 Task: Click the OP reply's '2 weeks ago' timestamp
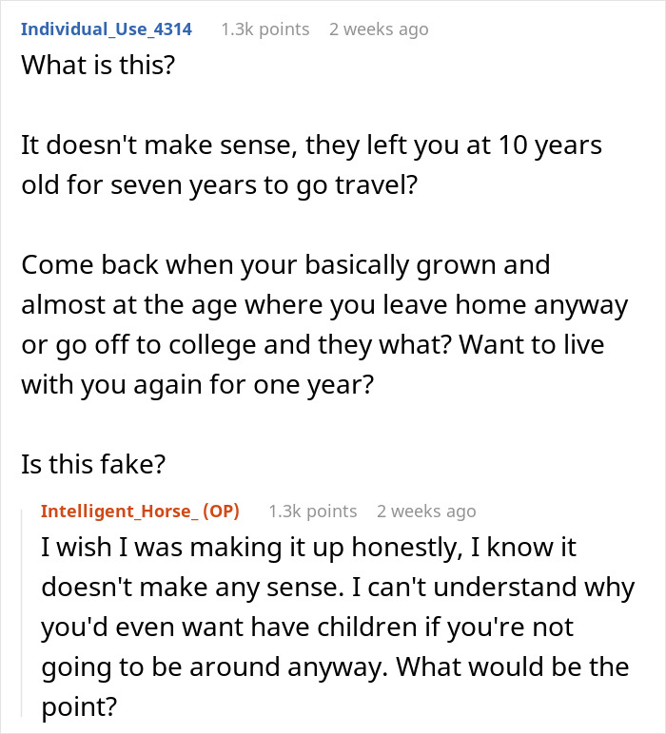pyautogui.click(x=426, y=512)
